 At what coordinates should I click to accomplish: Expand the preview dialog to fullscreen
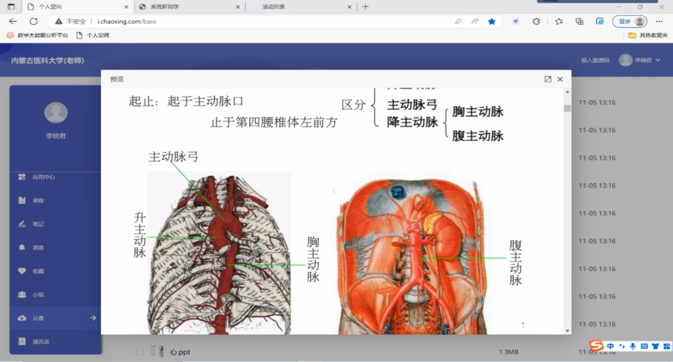548,79
